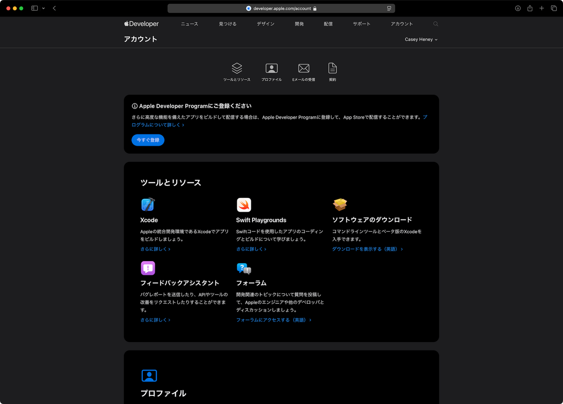This screenshot has width=563, height=404.
Task: Click the Safari share icon
Action: tap(530, 8)
